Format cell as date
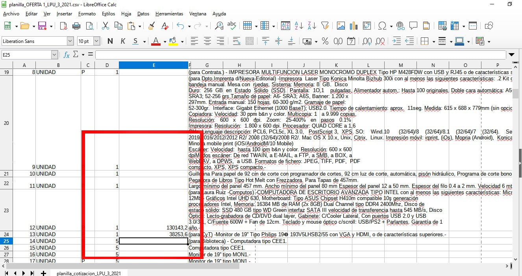 351,41
